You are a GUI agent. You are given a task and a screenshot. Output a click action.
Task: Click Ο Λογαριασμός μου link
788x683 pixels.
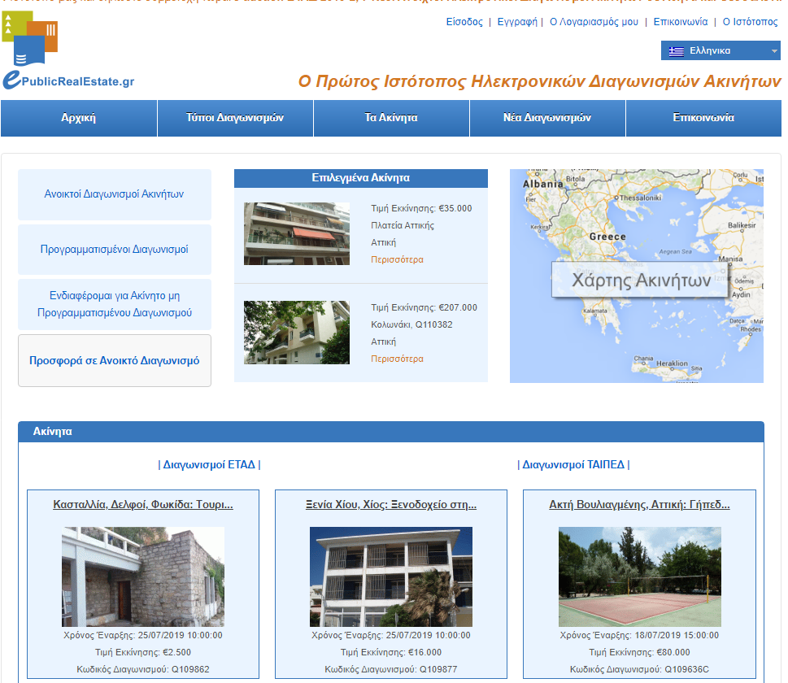[594, 22]
